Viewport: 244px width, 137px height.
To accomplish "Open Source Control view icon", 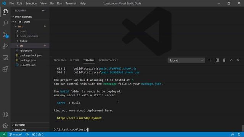I will point(5,35).
